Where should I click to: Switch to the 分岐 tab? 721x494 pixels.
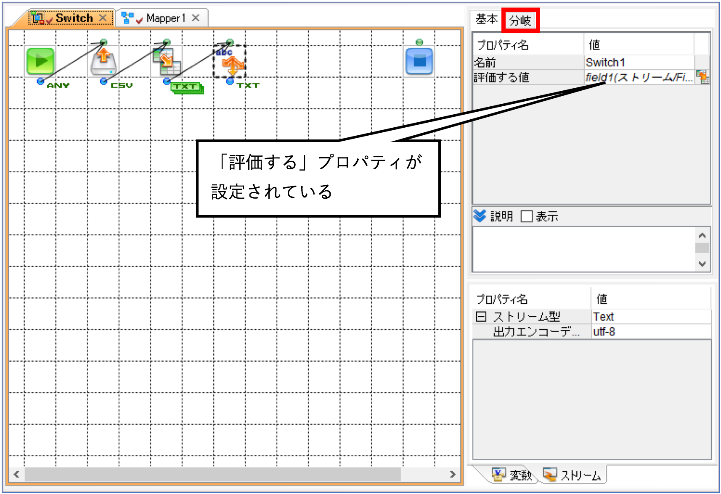[520, 20]
